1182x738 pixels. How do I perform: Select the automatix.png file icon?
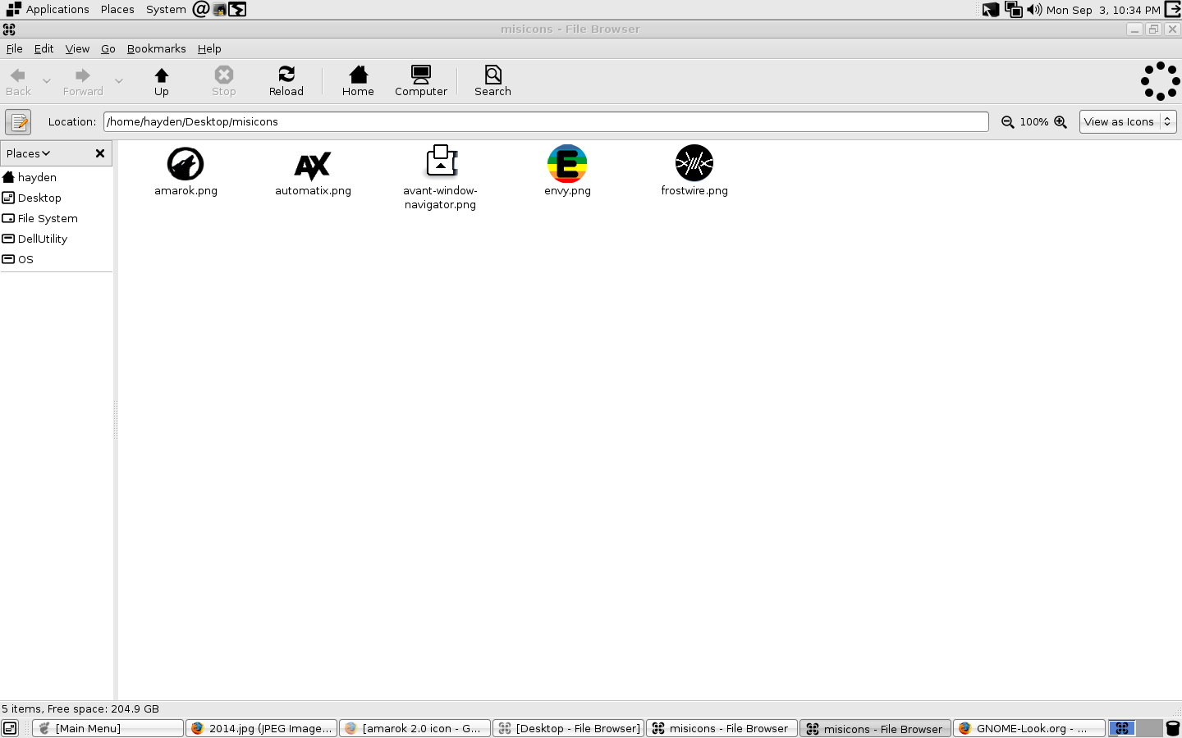(313, 165)
